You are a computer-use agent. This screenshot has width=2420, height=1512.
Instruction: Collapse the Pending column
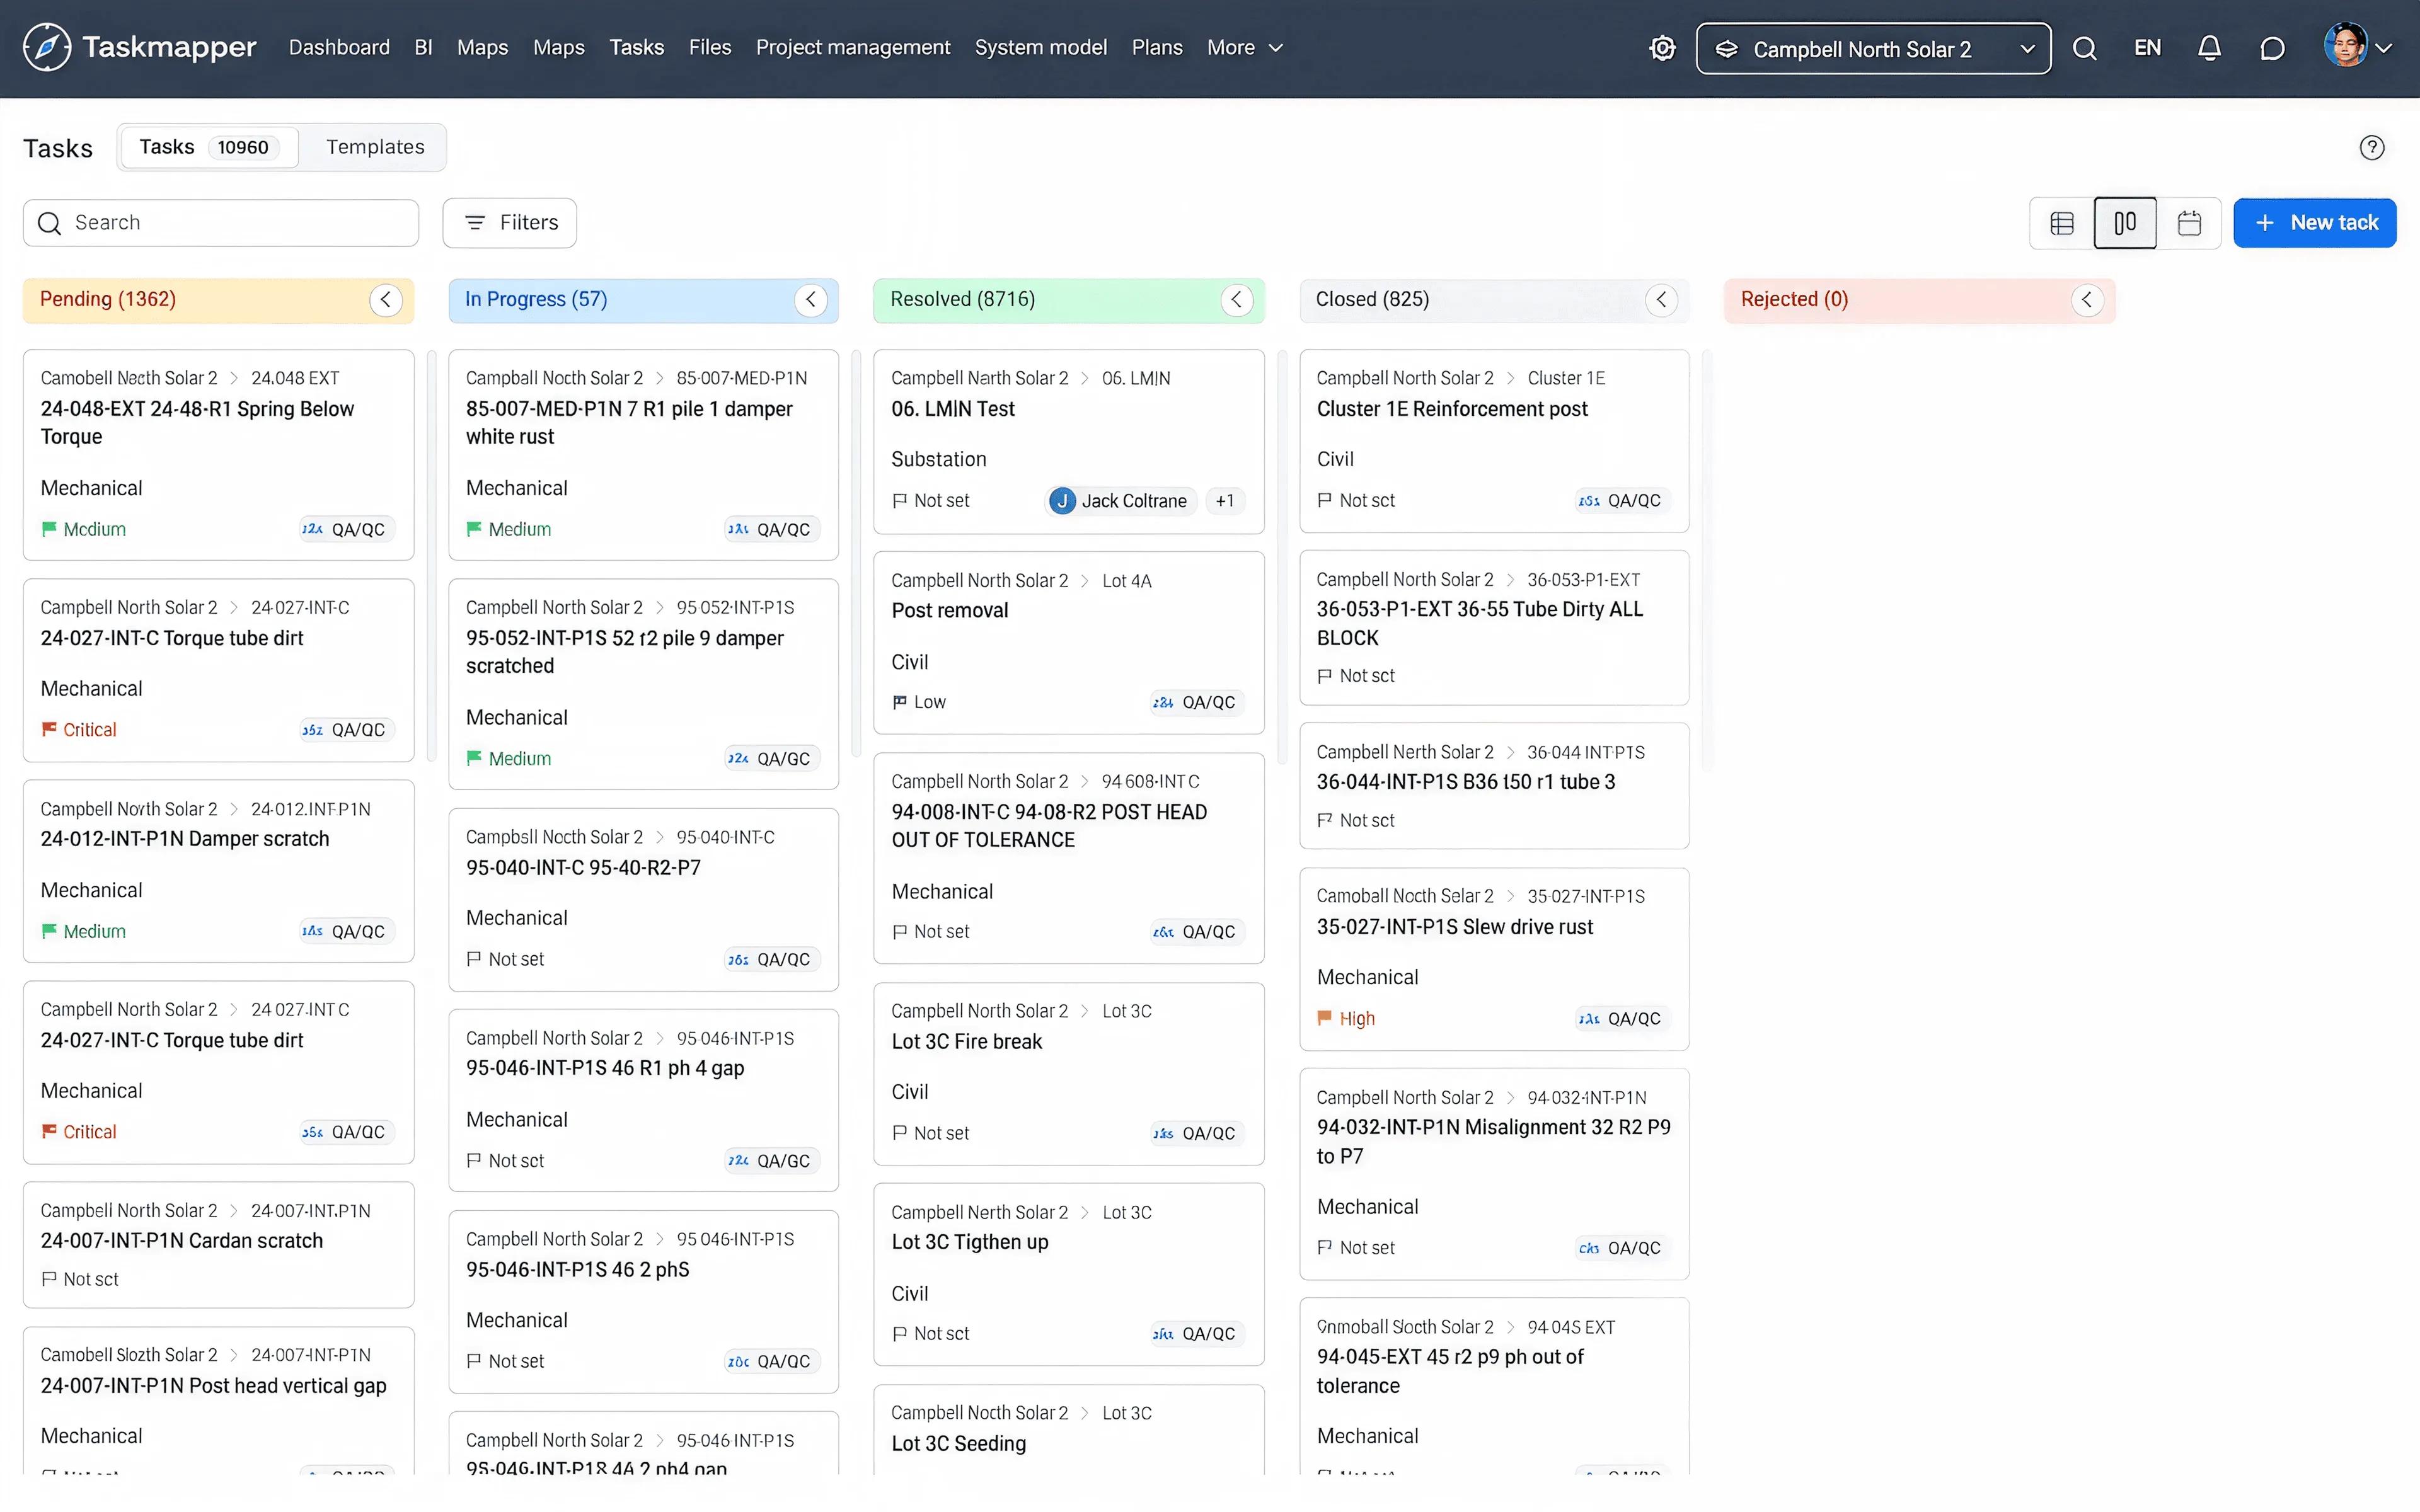[x=386, y=300]
